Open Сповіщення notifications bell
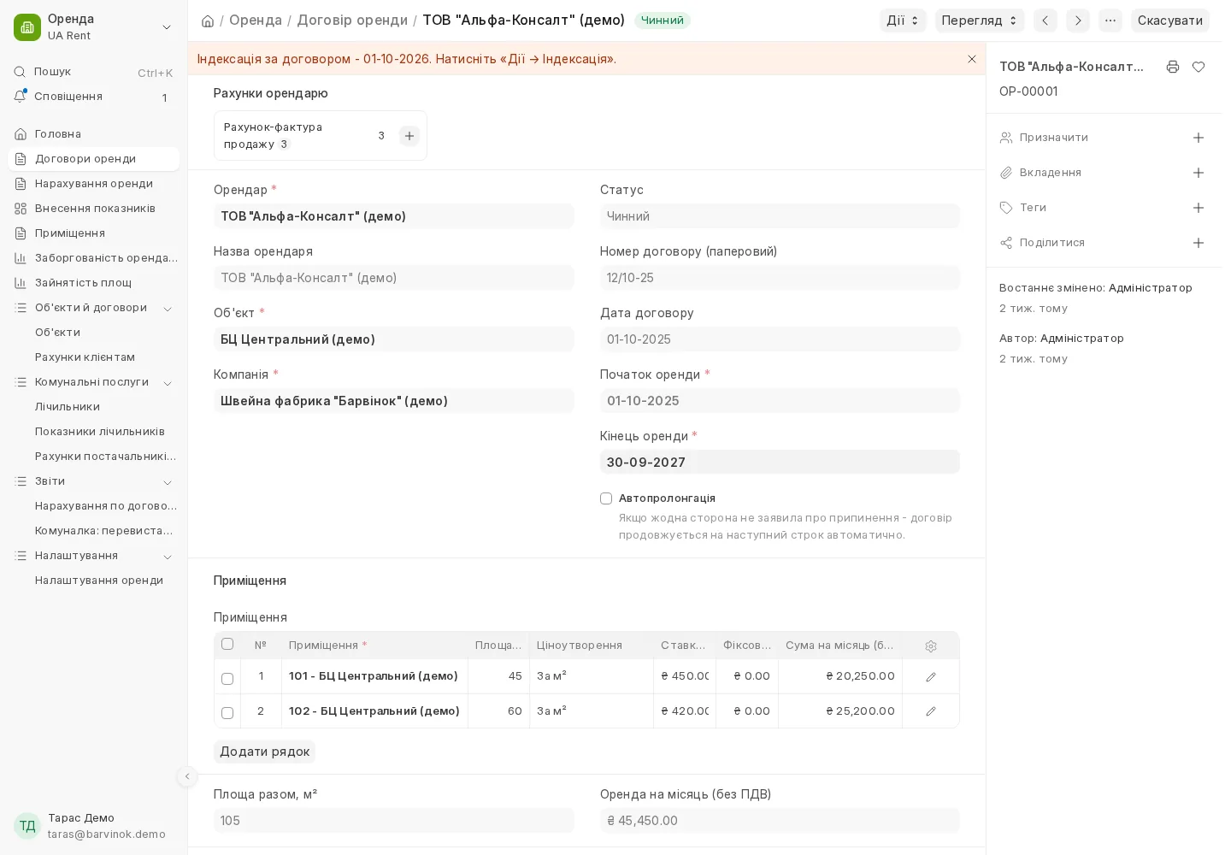 (94, 97)
